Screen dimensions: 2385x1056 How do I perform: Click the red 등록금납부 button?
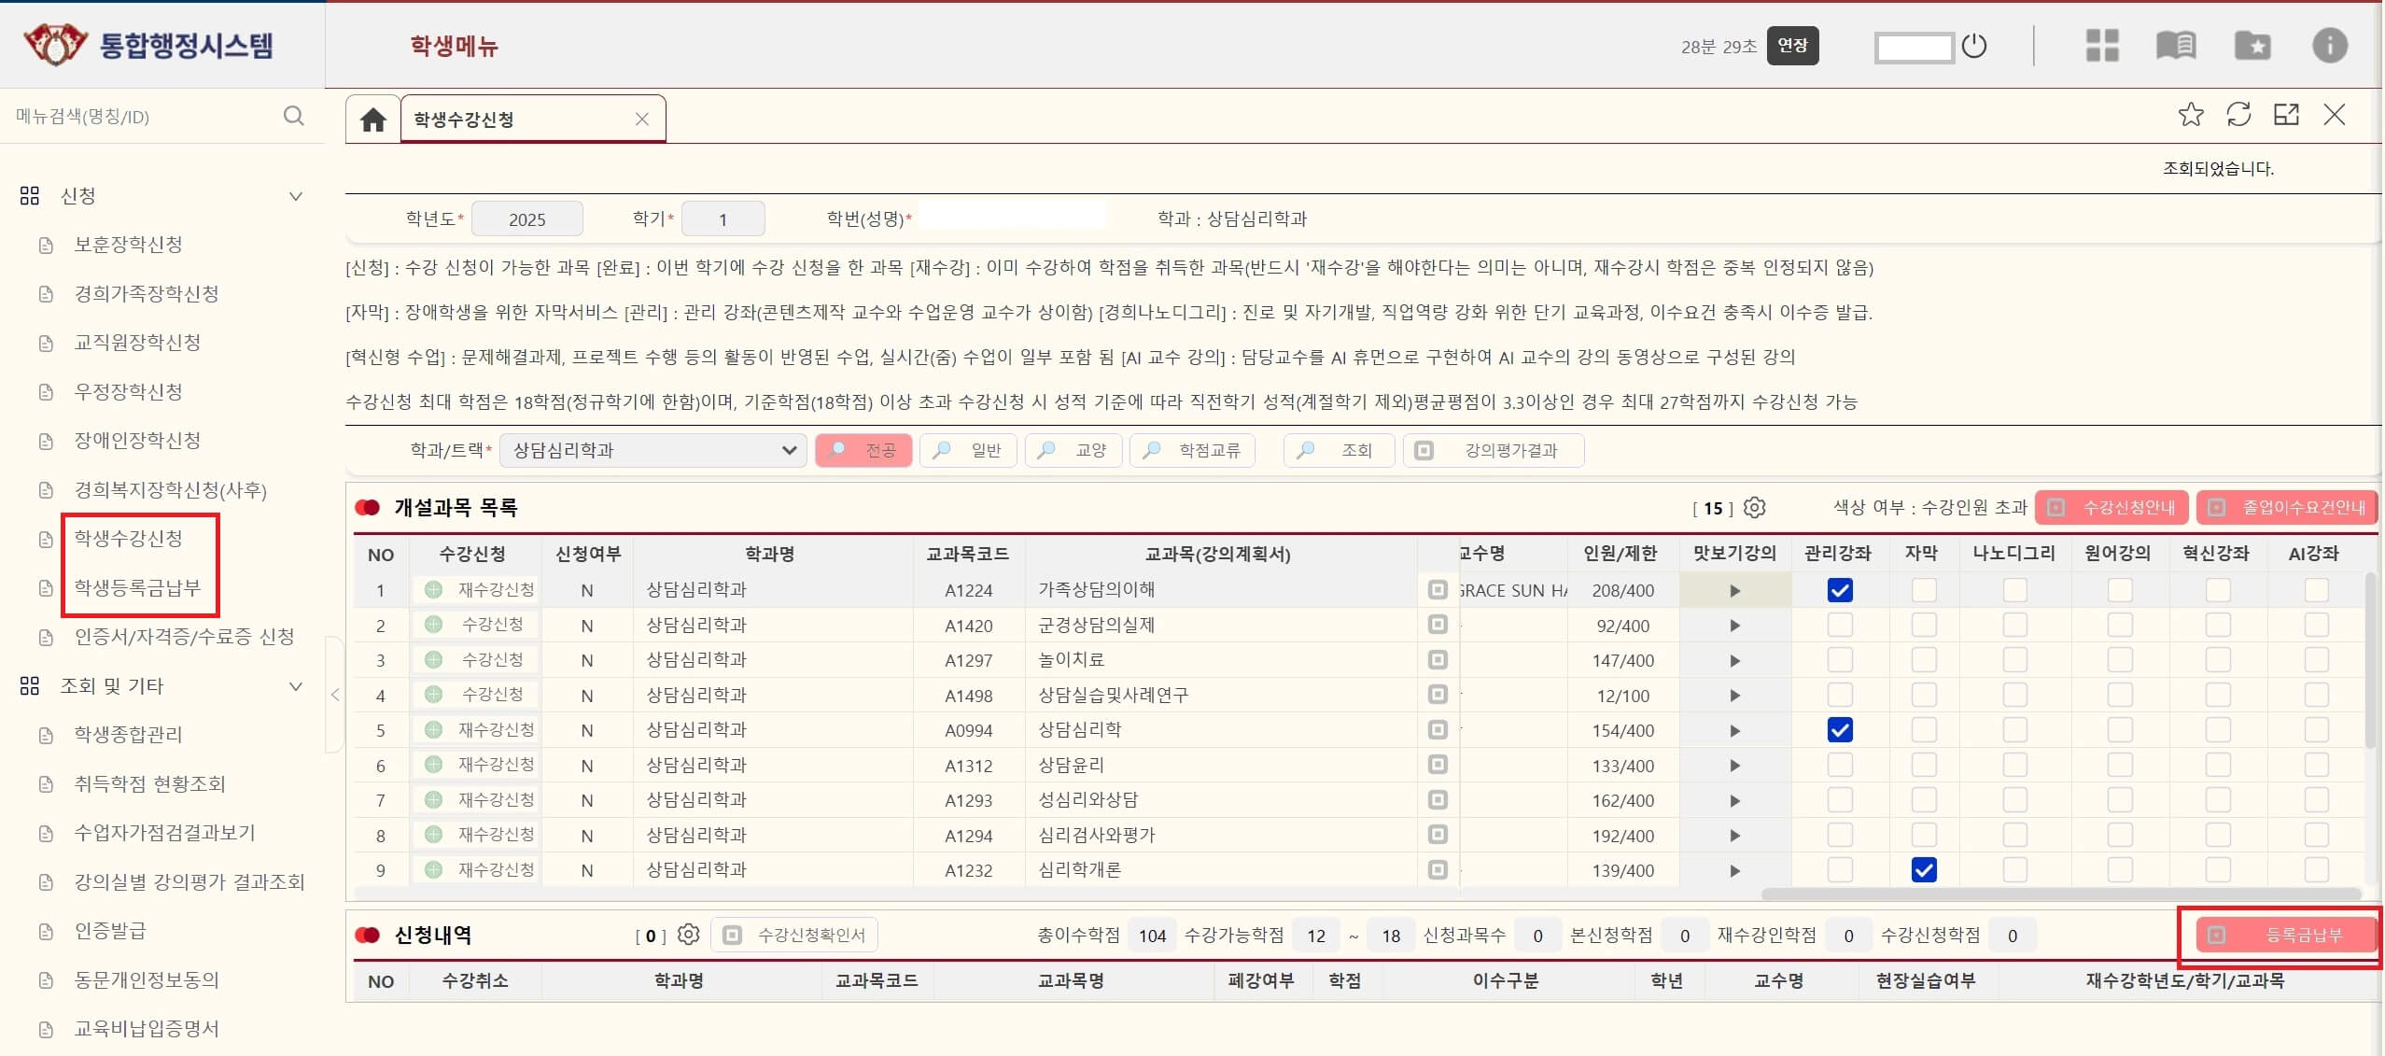pyautogui.click(x=2285, y=935)
